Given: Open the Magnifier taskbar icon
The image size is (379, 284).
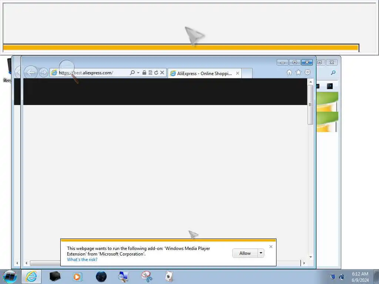Looking at the screenshot, I should pos(123,277).
